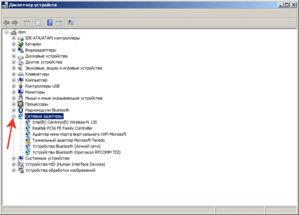Click the Процессоры chip icon
This screenshot has width=299, height=215.
21,104
